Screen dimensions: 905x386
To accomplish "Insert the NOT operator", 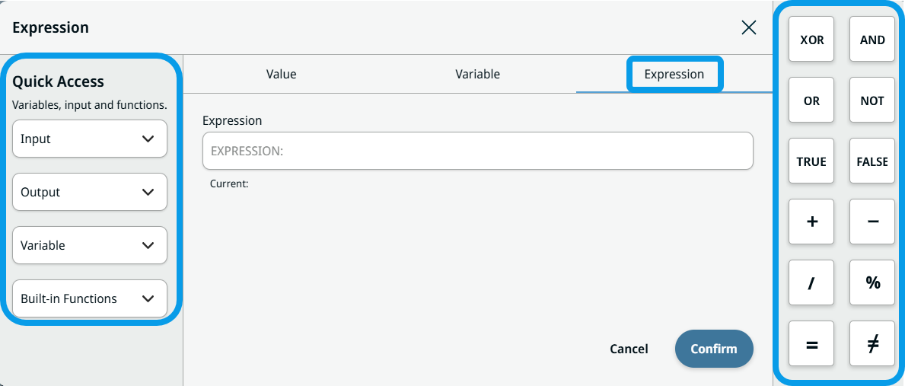I will pos(872,100).
